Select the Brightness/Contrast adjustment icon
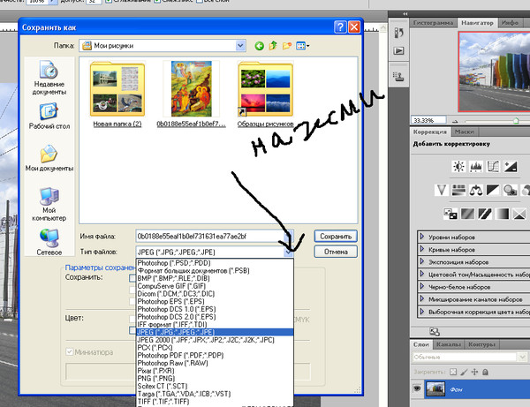Screen dimensions: 530x407 (x=458, y=167)
